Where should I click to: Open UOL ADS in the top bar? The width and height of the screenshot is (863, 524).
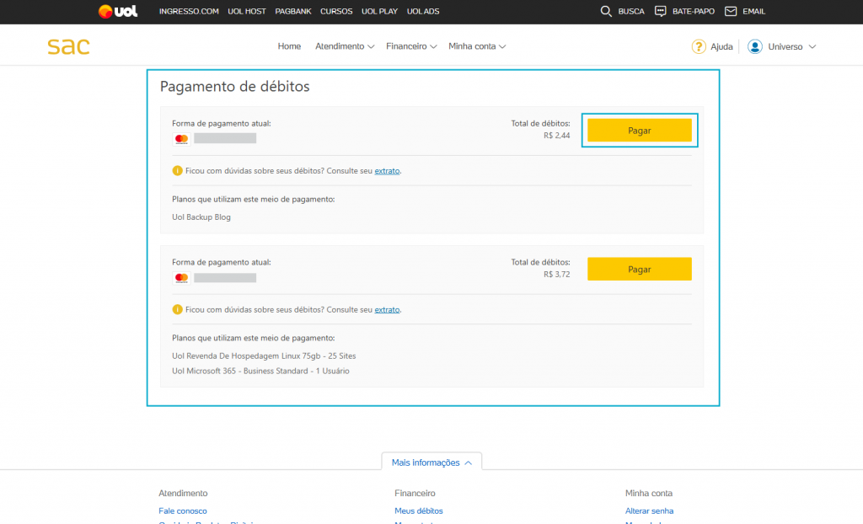[x=423, y=11]
